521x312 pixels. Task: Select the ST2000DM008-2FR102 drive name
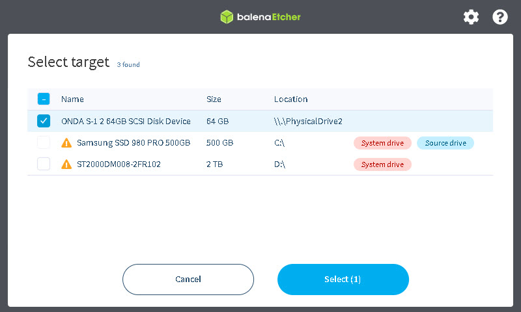coord(119,164)
